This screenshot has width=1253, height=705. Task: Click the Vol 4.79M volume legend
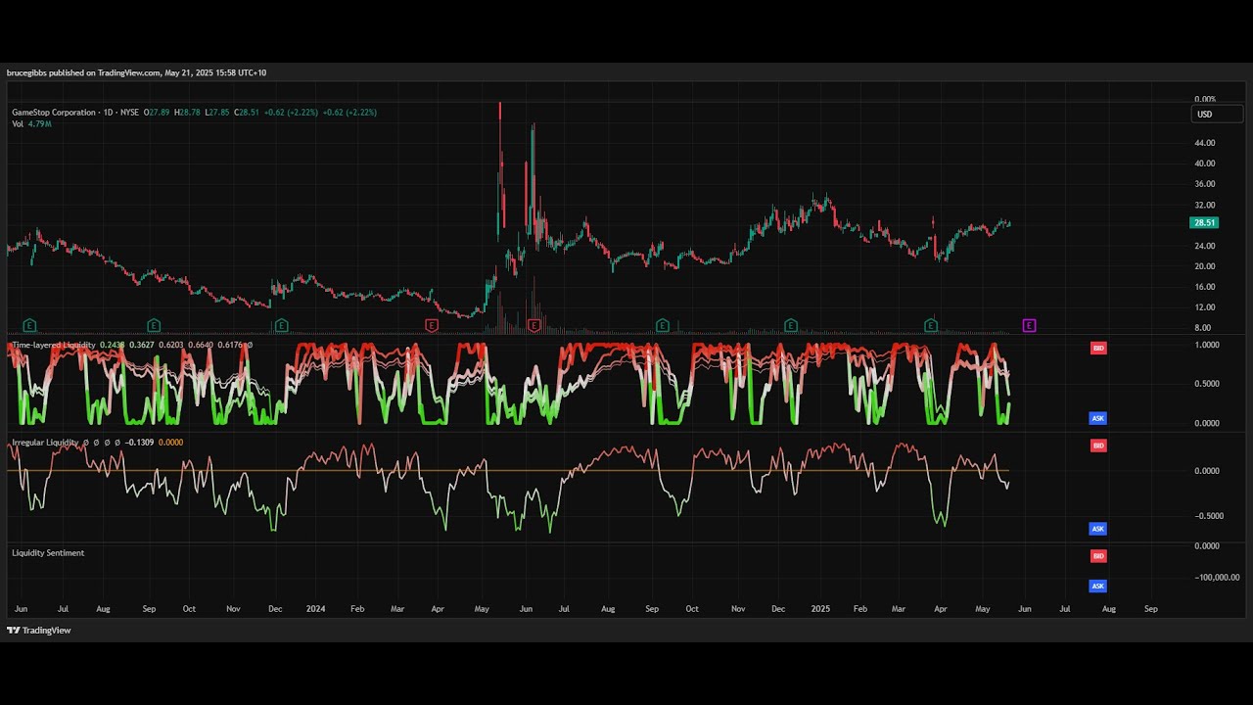pos(31,124)
